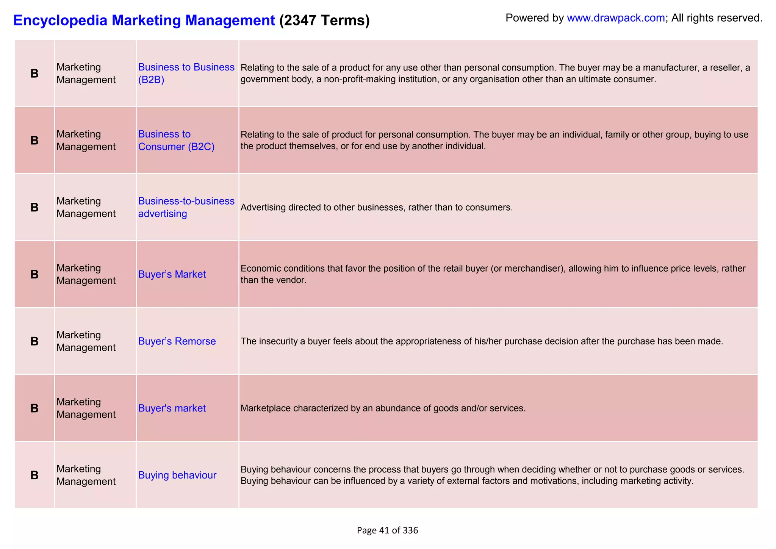Click the 'All rights reserved.' text
The width and height of the screenshot is (776, 549).
717,18
